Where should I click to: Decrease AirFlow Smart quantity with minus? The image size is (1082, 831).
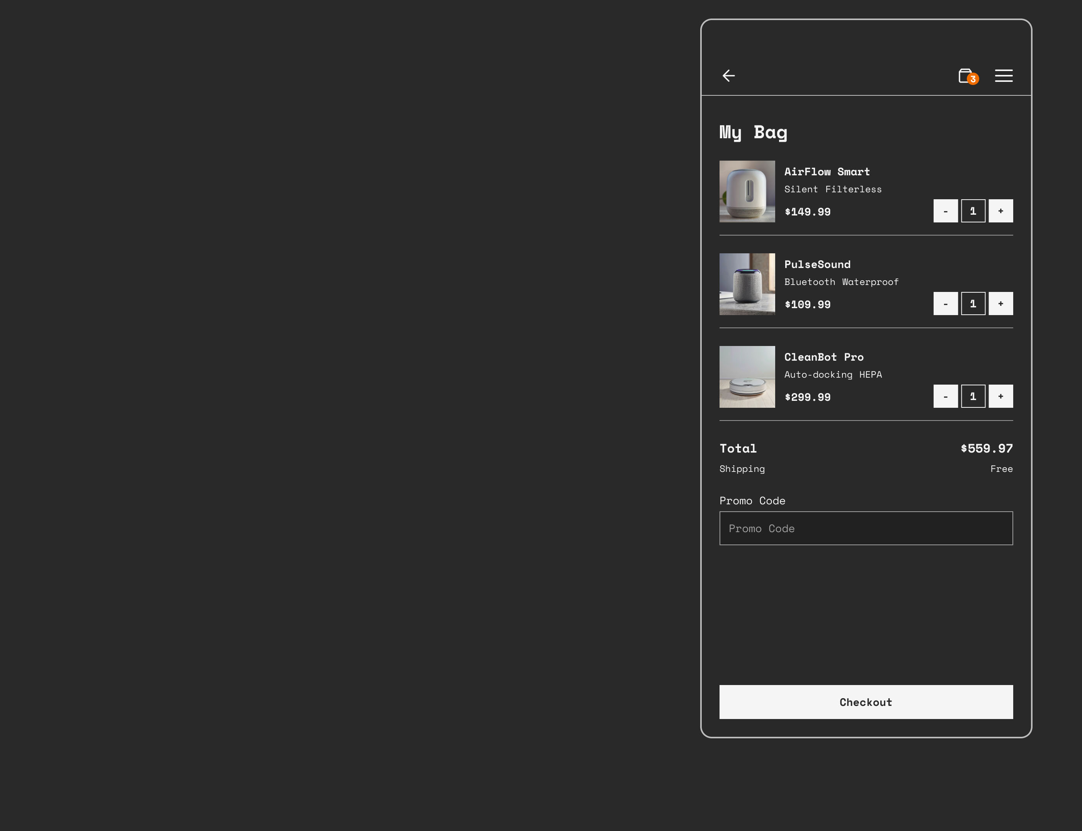(x=945, y=211)
